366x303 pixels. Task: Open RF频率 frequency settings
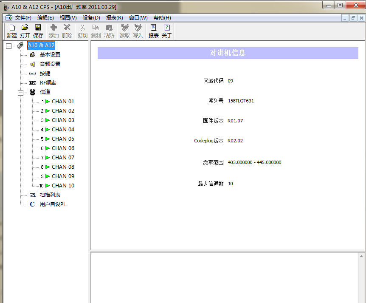coord(48,83)
